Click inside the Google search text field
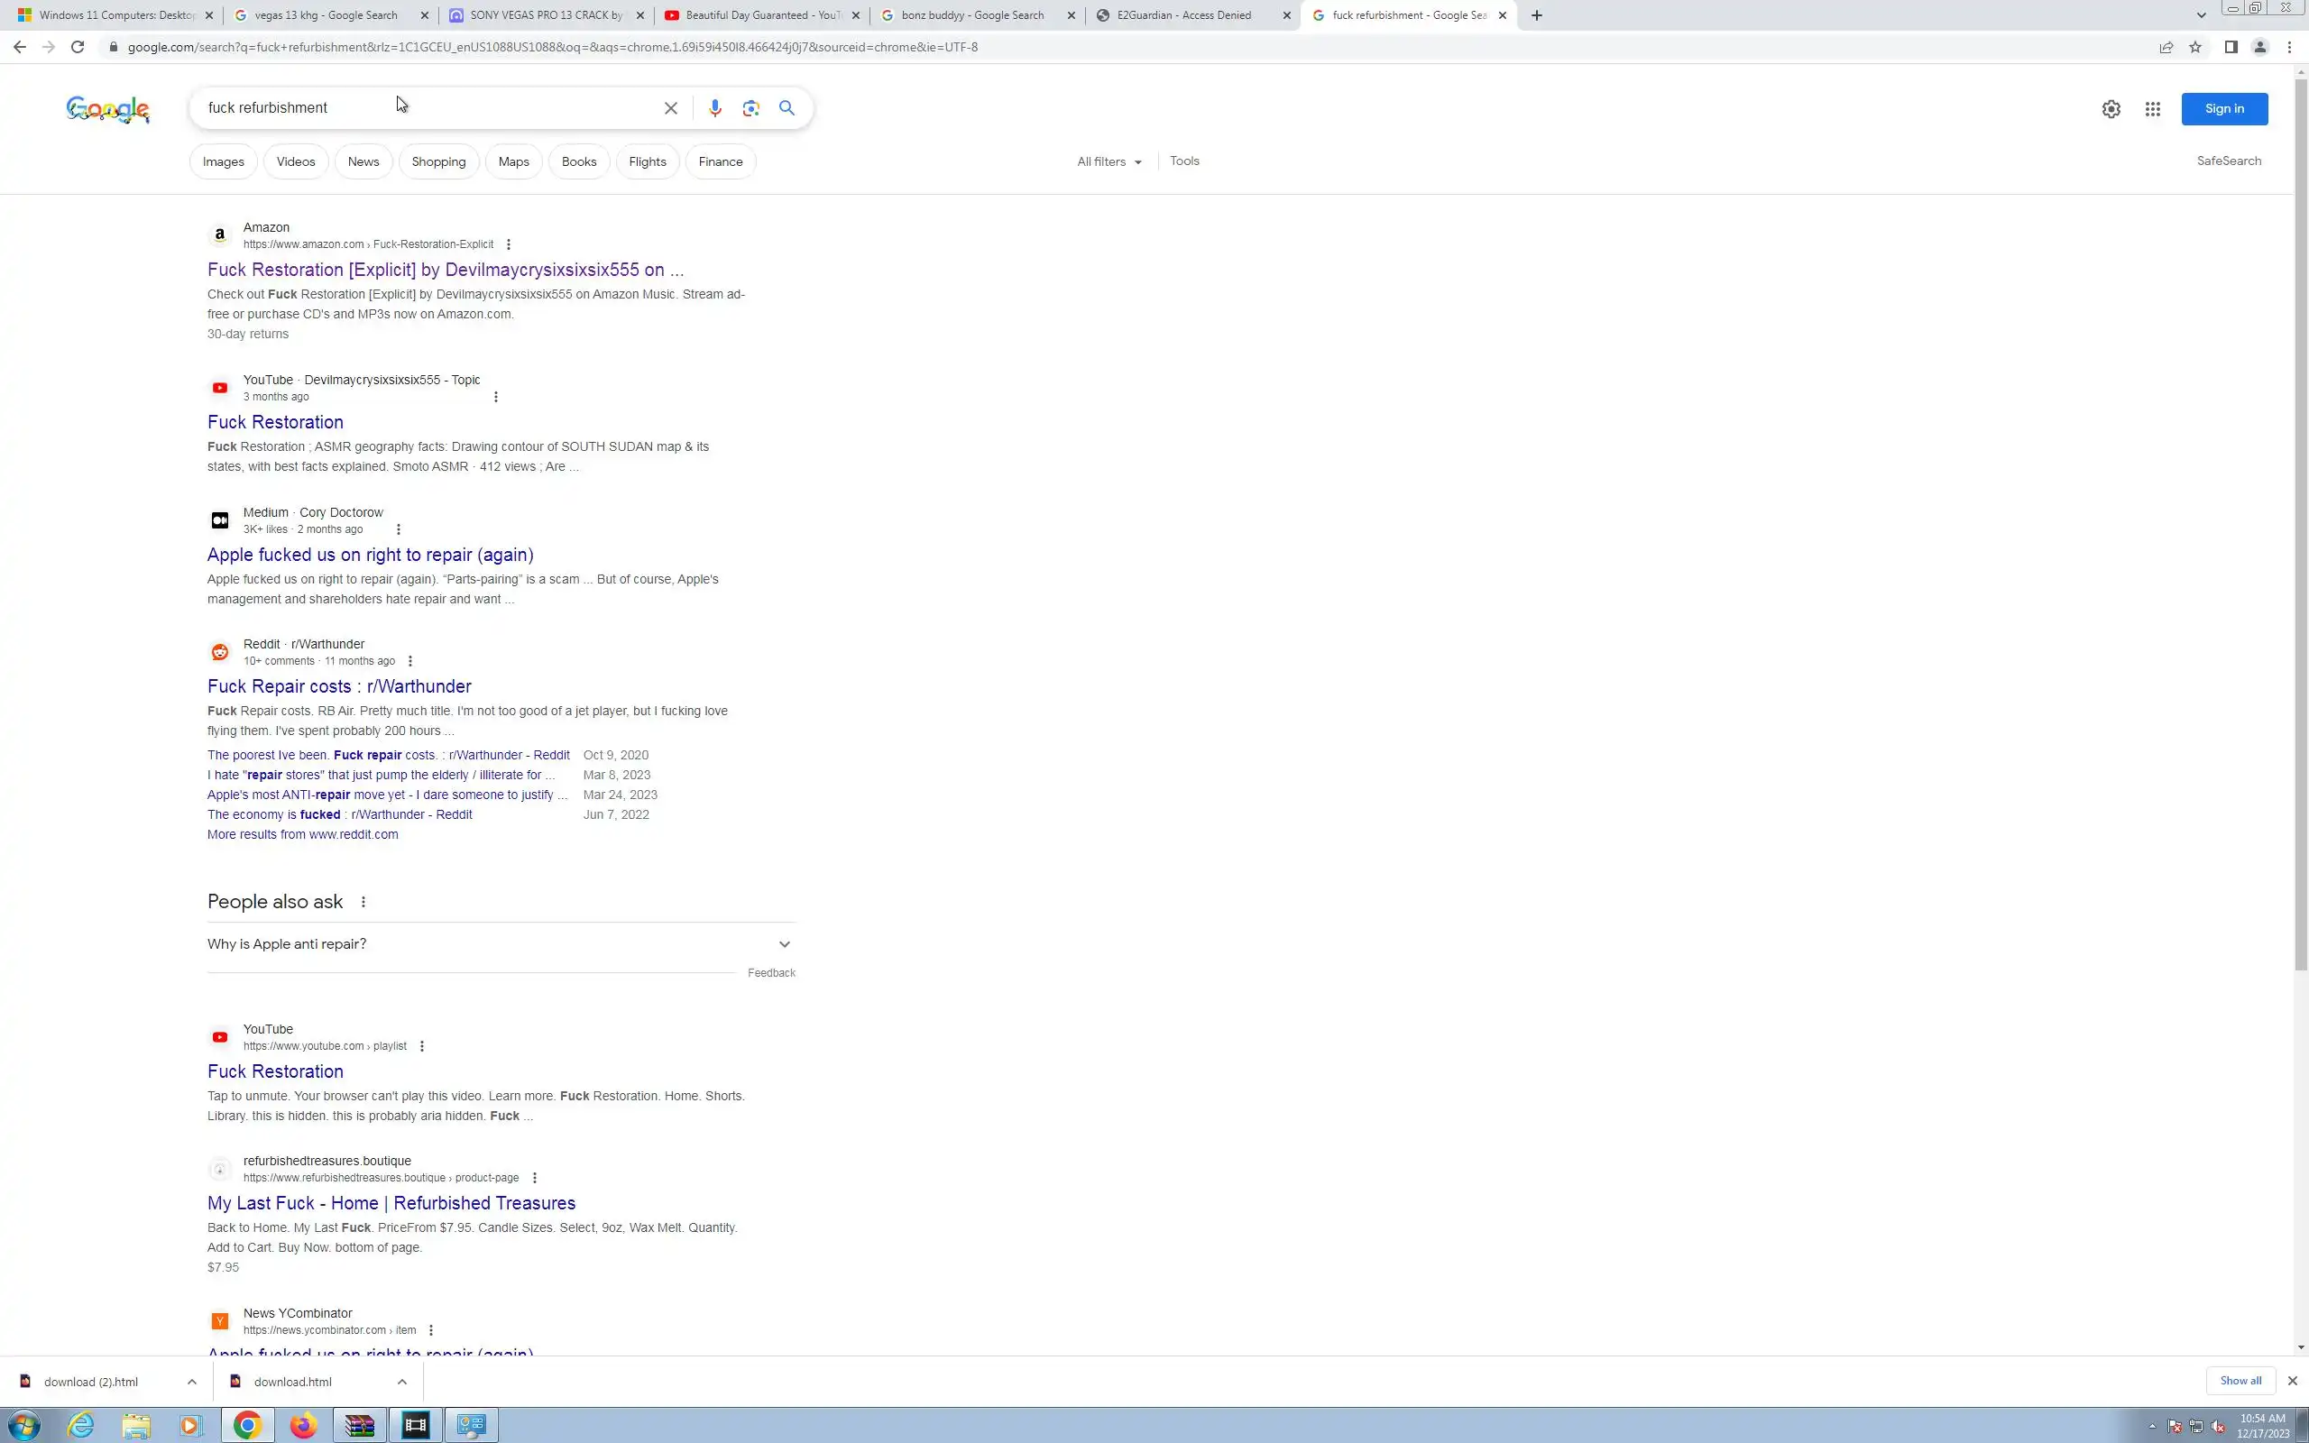 [429, 108]
